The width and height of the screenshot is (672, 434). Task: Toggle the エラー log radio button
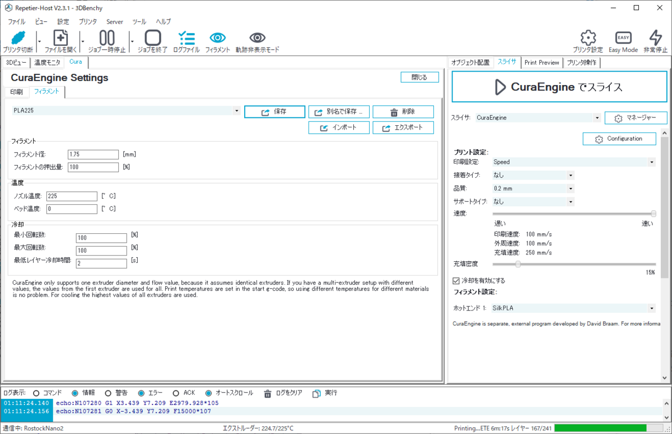pyautogui.click(x=141, y=393)
